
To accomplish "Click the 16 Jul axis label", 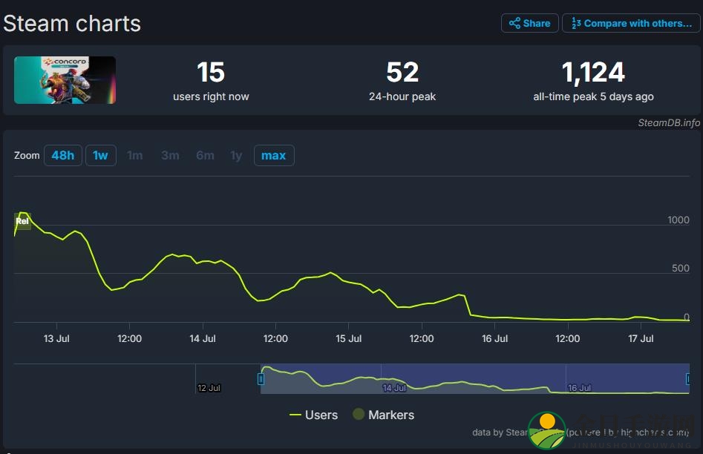I will click(x=495, y=338).
